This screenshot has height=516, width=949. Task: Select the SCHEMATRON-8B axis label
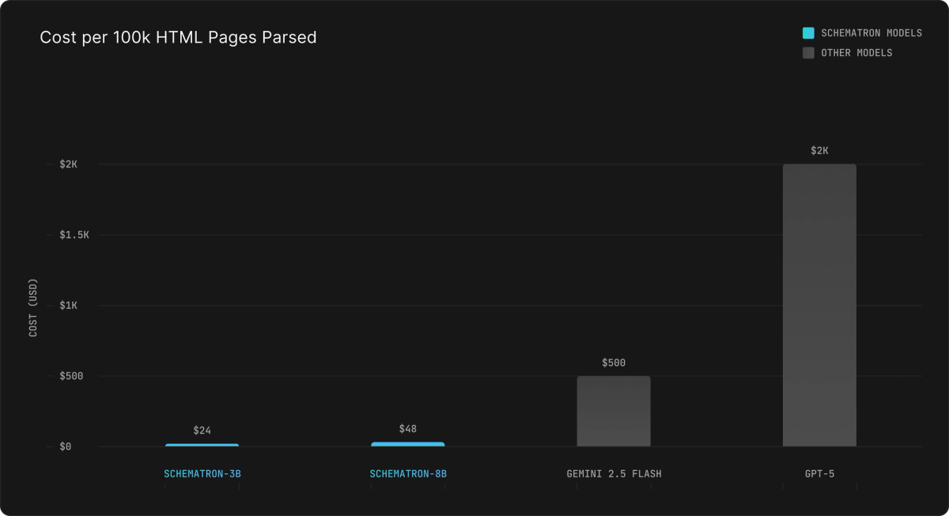point(408,473)
